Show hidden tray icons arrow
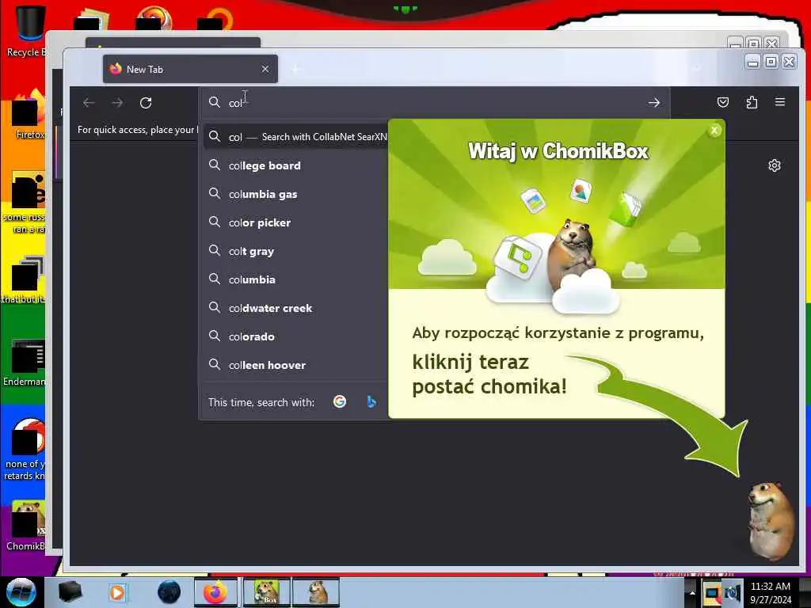The image size is (811, 608). coord(691,592)
